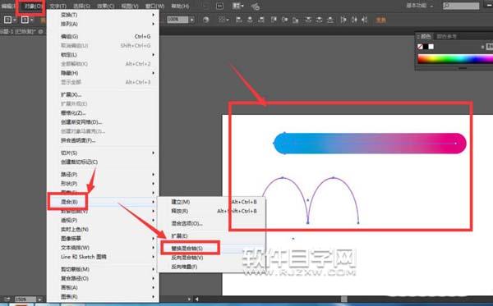Click the horizontal distribute center icon
Image resolution: width=493 pixels, height=306 pixels.
click(x=354, y=20)
